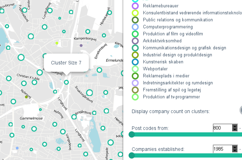Decrement the Companies established year value
242x160 pixels.
tap(235, 151)
